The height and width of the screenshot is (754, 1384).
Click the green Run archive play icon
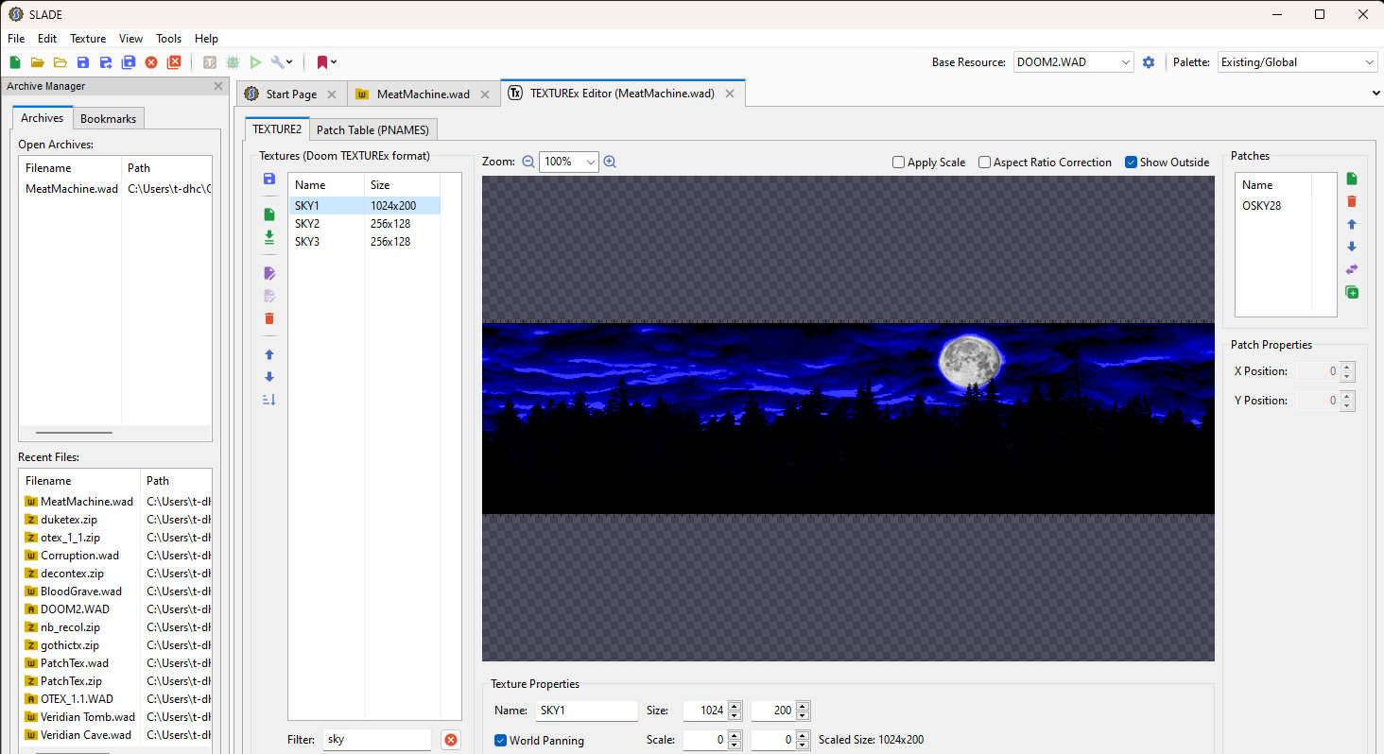point(255,62)
